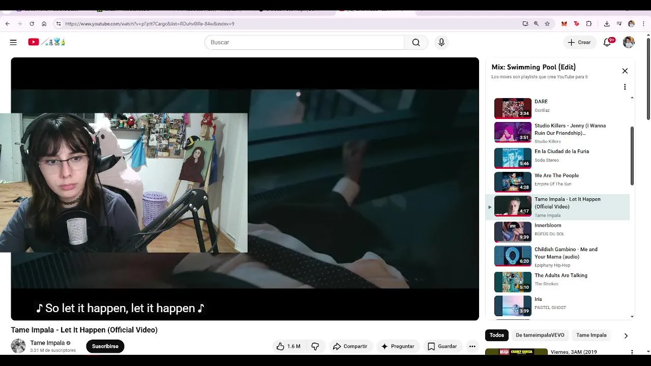Focus the Buscar search field
Viewport: 651px width, 366px height.
click(304, 42)
